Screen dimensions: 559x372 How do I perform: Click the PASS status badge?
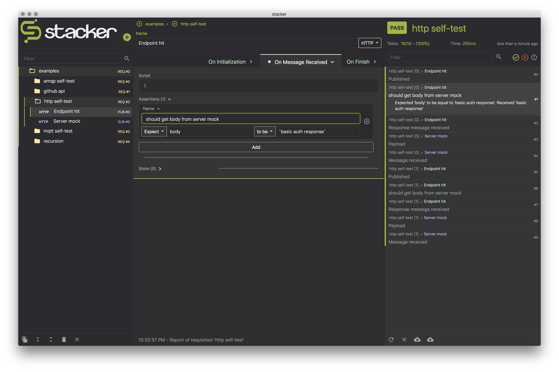[397, 28]
